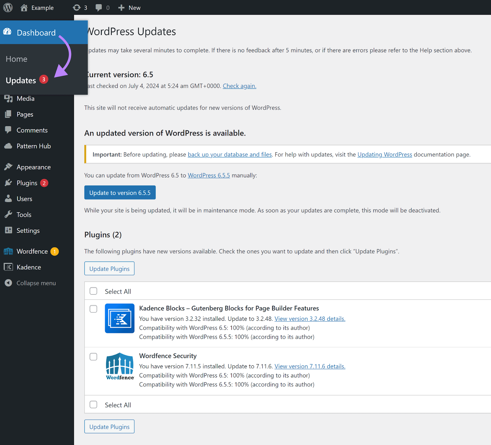The height and width of the screenshot is (445, 491).
Task: Select Home under Dashboard
Action: (16, 59)
